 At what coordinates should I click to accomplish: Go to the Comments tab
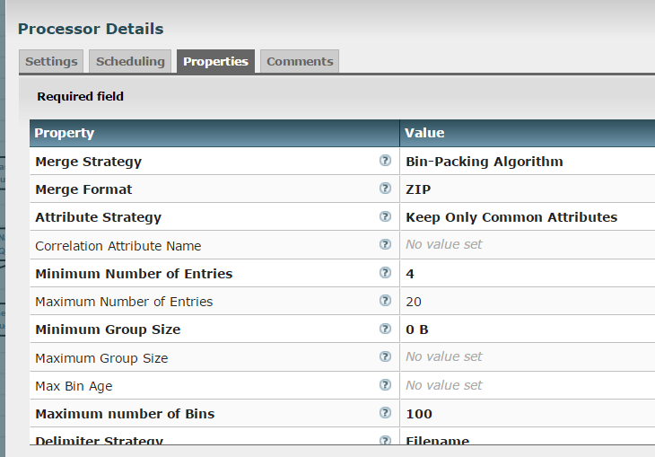click(300, 62)
